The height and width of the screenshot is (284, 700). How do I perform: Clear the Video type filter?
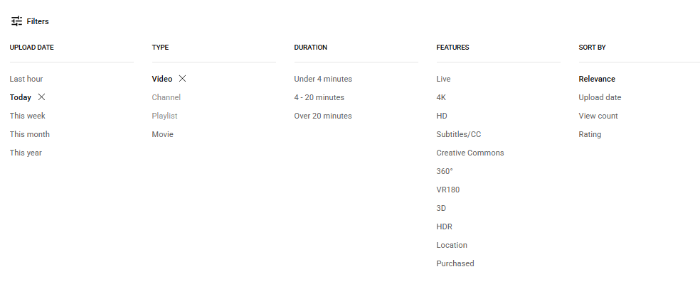[183, 79]
